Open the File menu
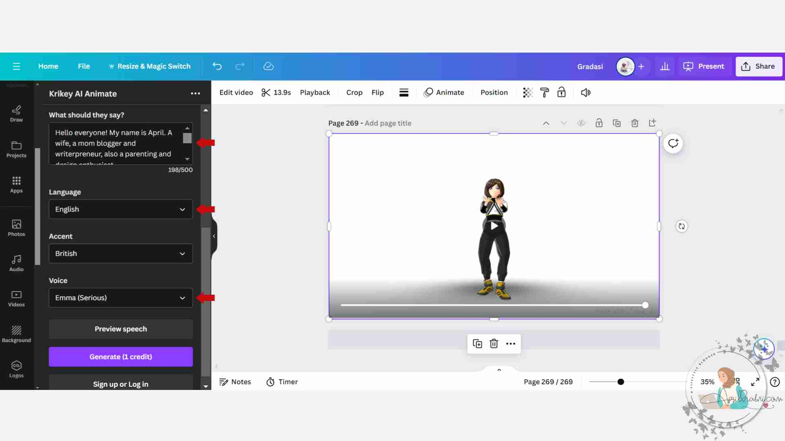 point(84,66)
